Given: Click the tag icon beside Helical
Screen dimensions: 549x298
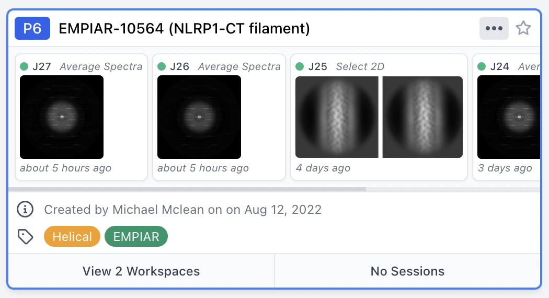Looking at the screenshot, I should 26,237.
